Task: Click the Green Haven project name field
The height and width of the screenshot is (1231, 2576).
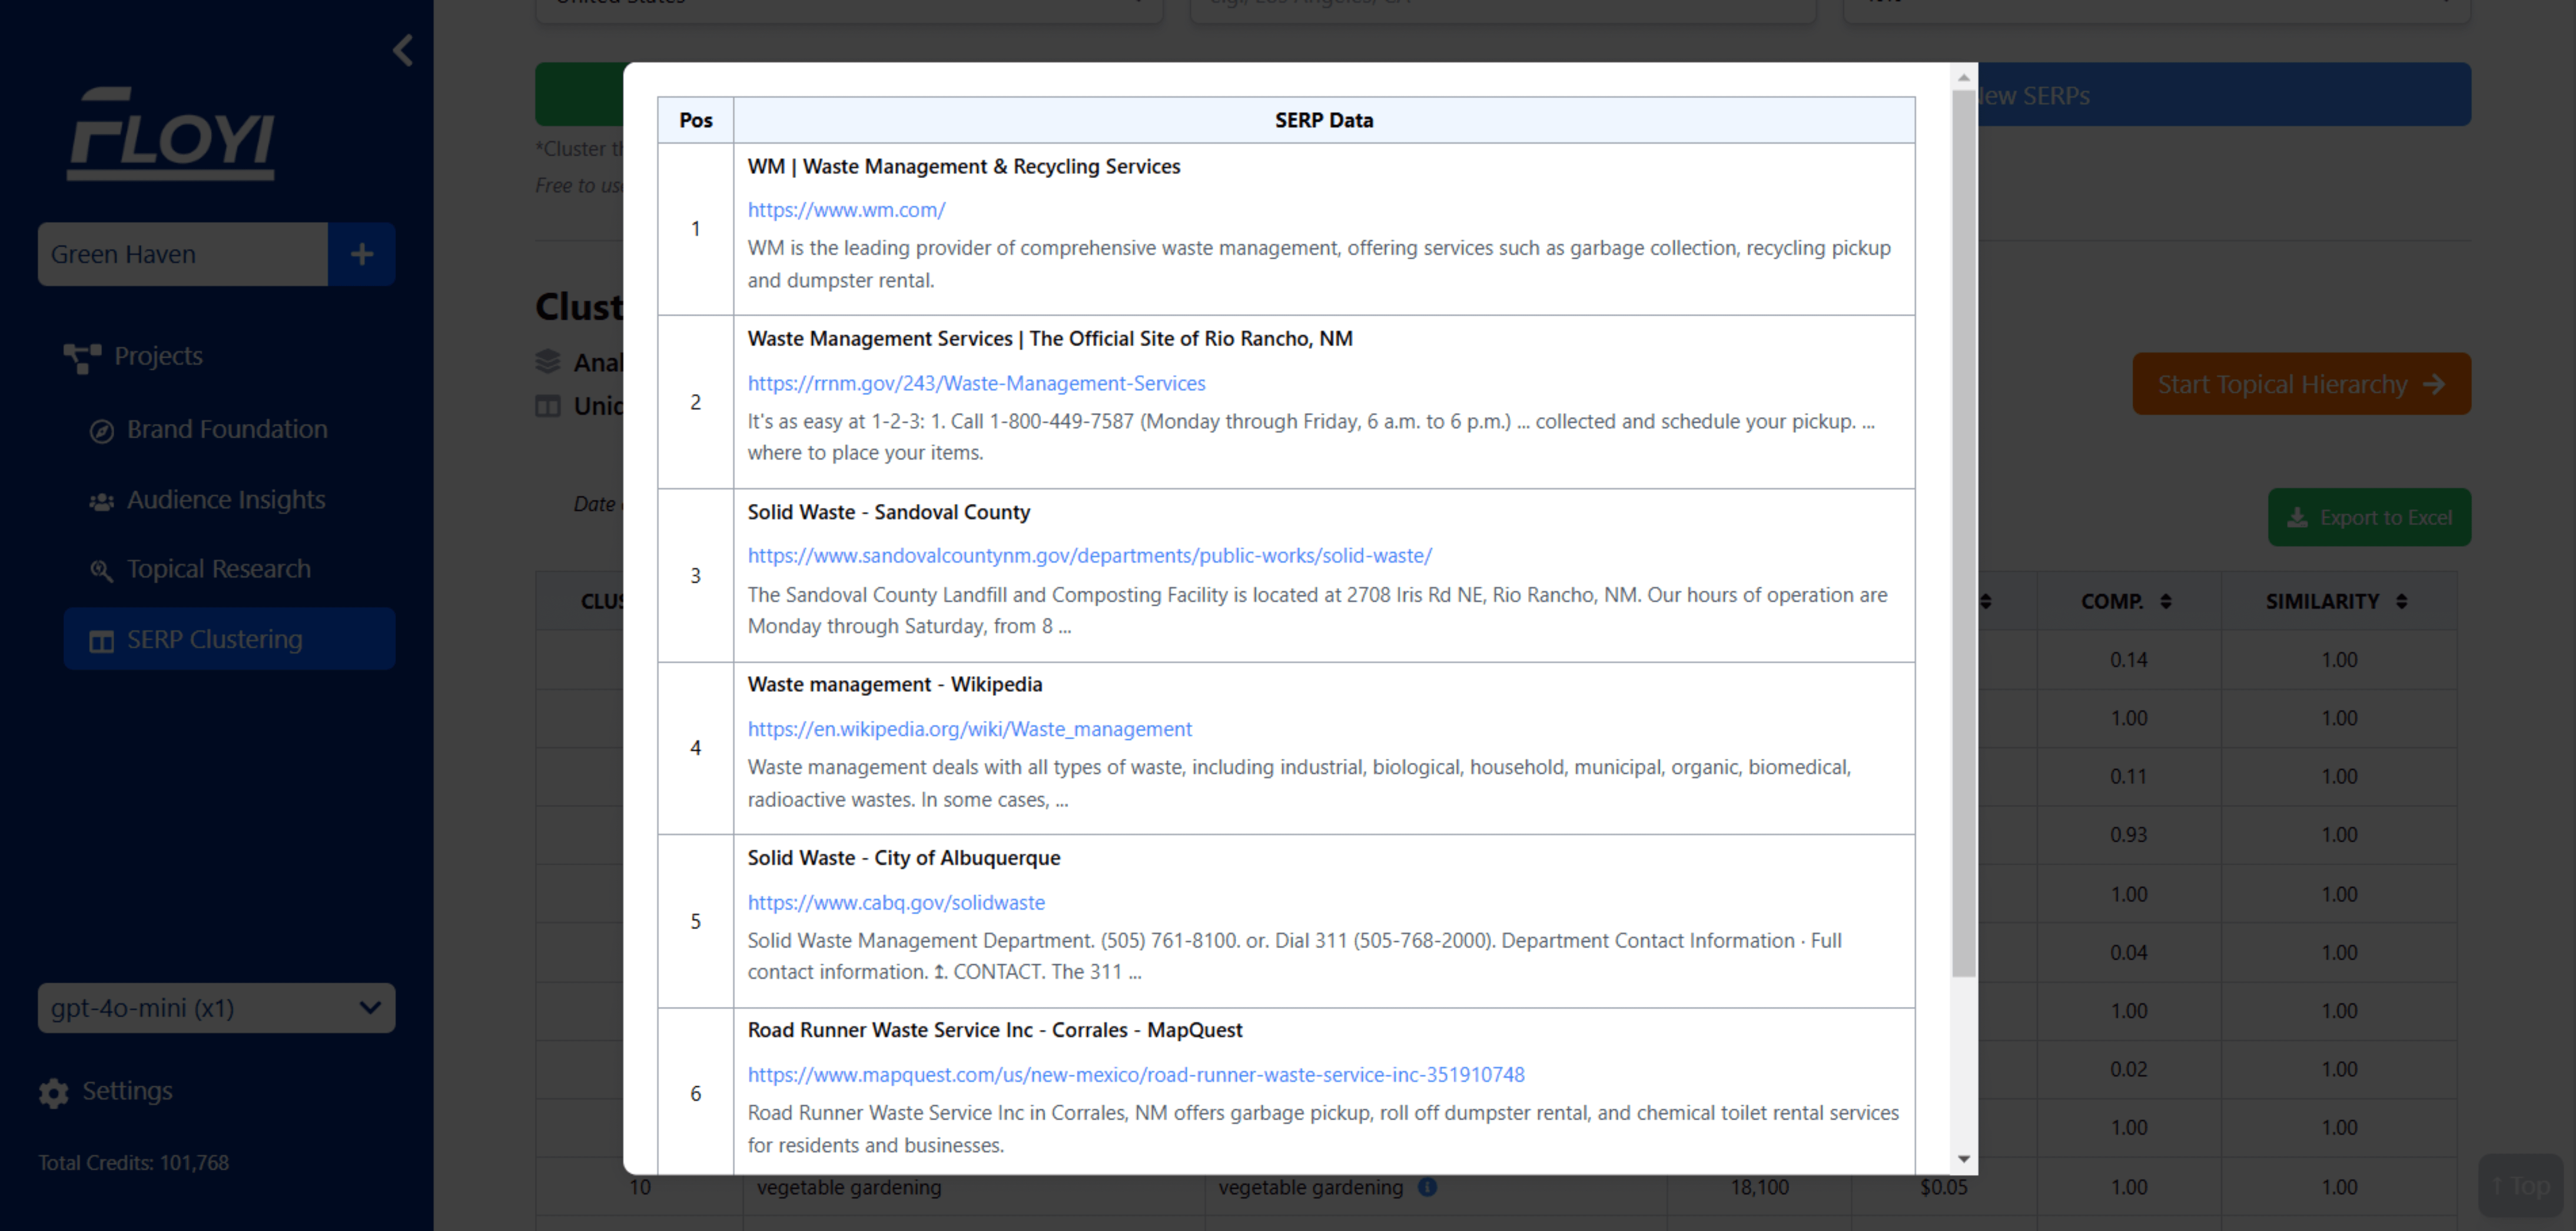Action: (x=183, y=254)
